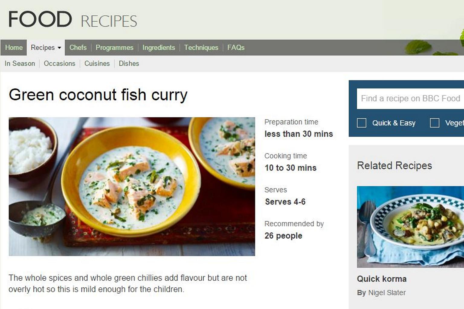Go to the Home tab

click(x=14, y=48)
